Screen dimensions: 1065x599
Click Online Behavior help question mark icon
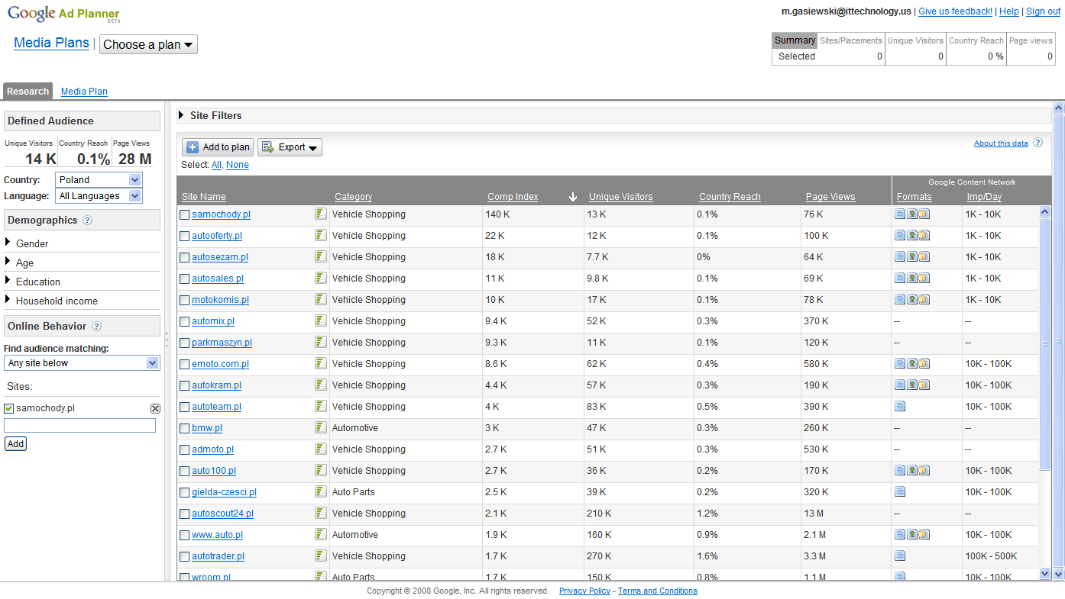96,327
